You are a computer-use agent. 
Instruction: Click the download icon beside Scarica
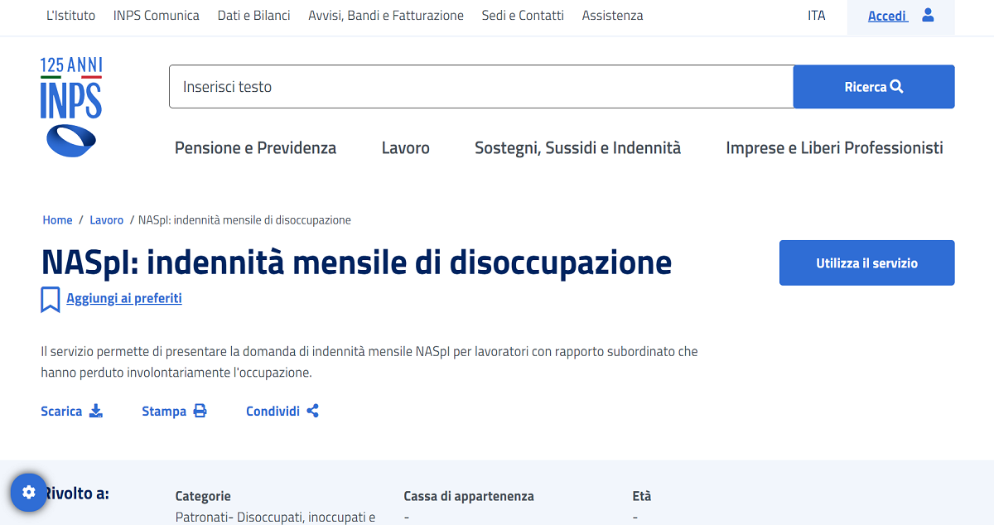tap(96, 411)
